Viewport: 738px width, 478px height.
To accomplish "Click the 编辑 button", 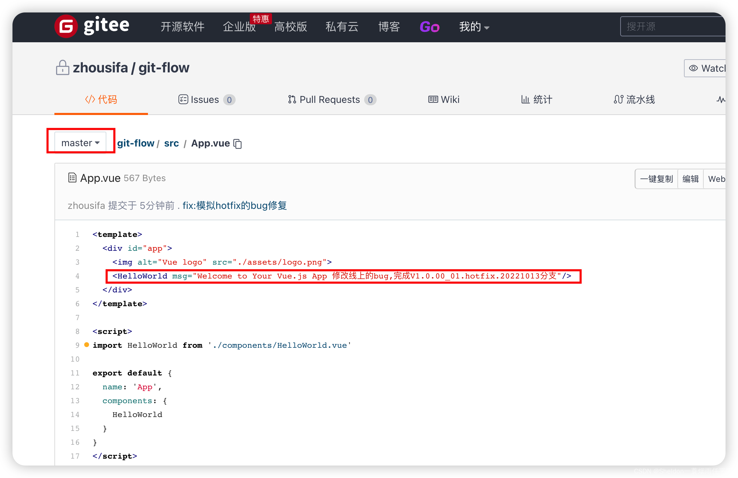I will click(x=691, y=179).
